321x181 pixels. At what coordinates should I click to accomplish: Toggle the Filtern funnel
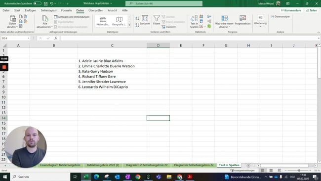tap(157, 20)
